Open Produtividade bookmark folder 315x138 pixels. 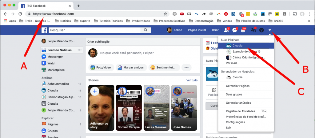138,21
